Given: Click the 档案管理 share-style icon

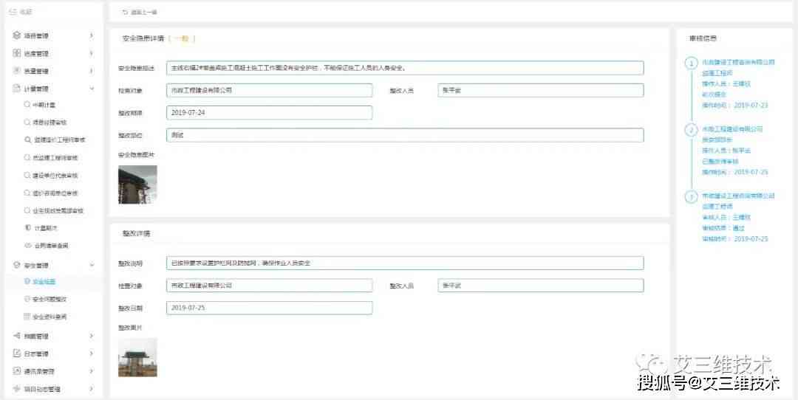Looking at the screenshot, I should point(17,336).
